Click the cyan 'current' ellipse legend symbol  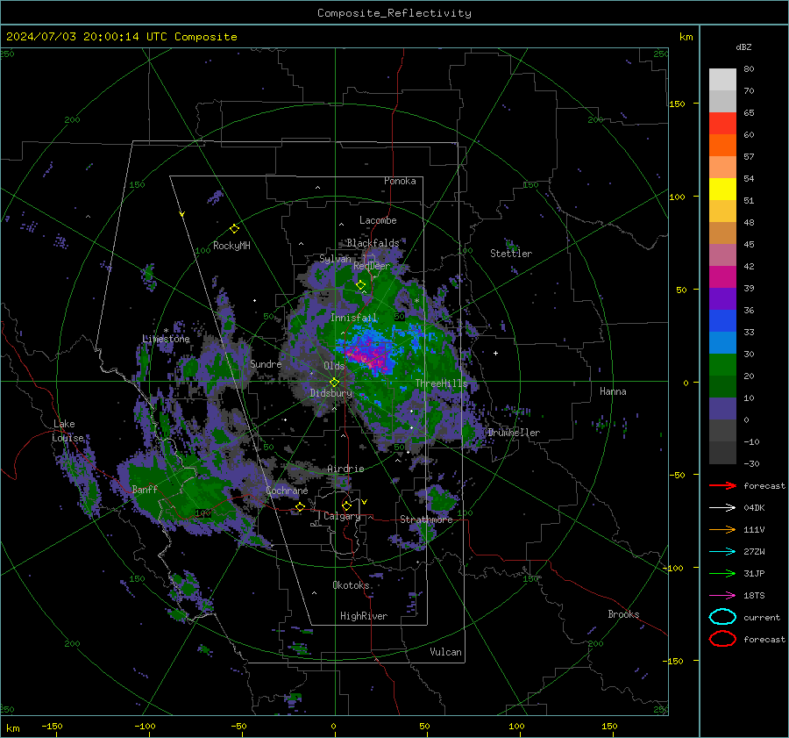[722, 617]
